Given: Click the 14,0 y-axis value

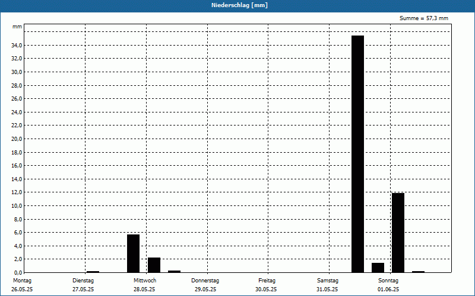Looking at the screenshot, I should [17, 179].
